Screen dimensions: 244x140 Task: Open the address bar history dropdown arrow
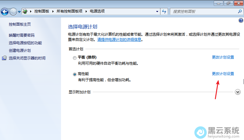[x=157, y=11]
